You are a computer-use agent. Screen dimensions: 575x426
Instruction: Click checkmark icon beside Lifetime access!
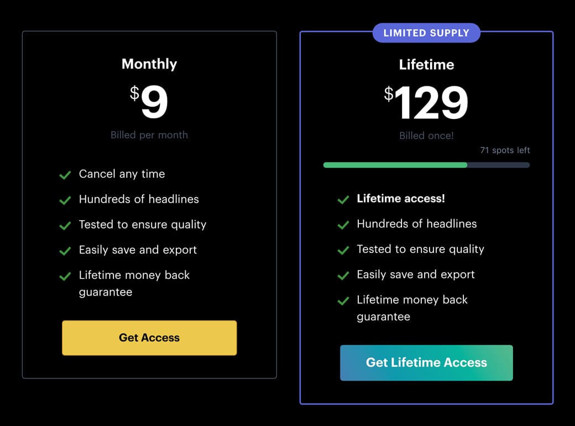point(343,199)
